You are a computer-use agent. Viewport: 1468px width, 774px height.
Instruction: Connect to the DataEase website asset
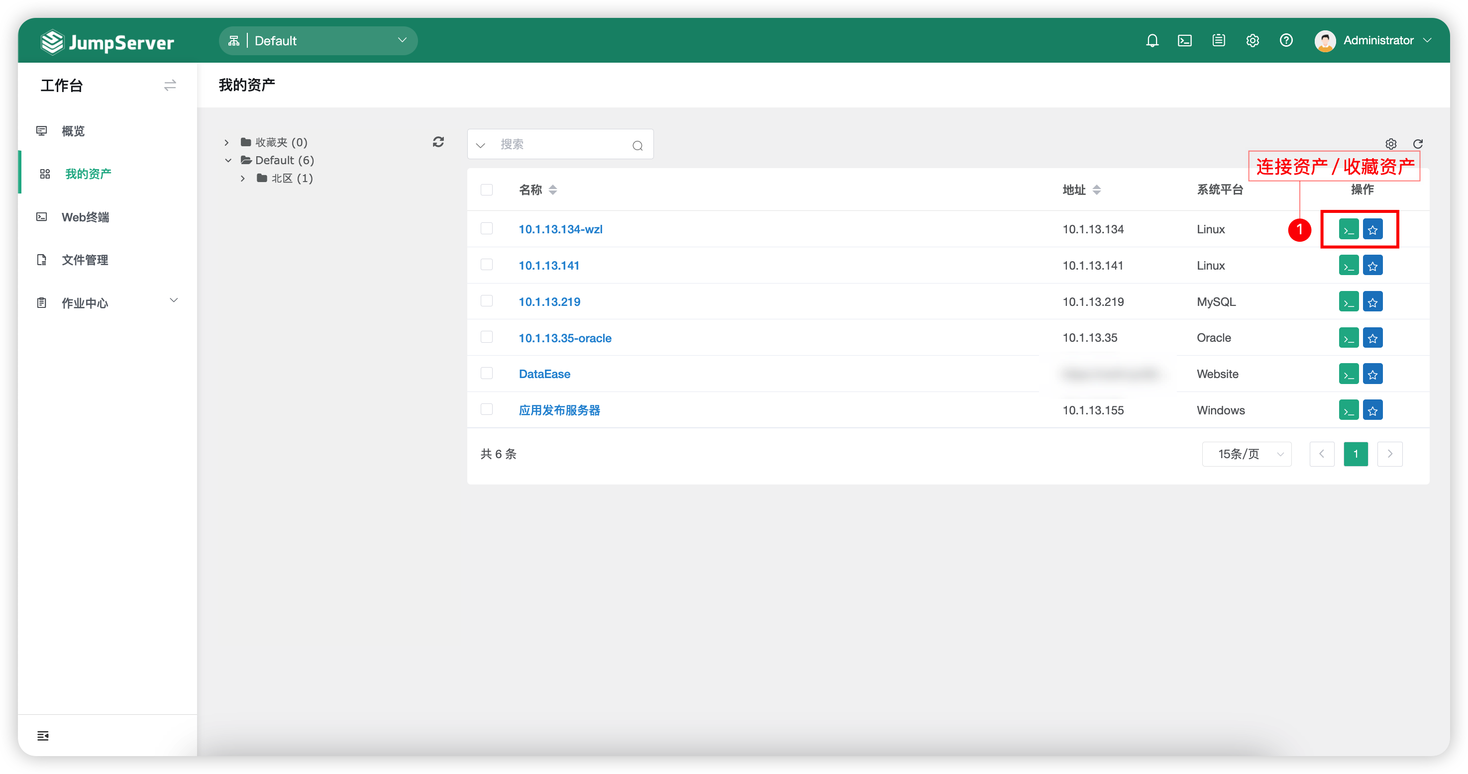coord(1349,374)
